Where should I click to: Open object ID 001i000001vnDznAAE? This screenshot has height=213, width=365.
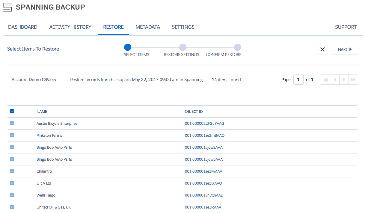(x=204, y=195)
